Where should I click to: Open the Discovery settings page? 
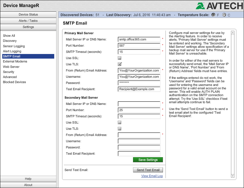pyautogui.click(x=10, y=41)
